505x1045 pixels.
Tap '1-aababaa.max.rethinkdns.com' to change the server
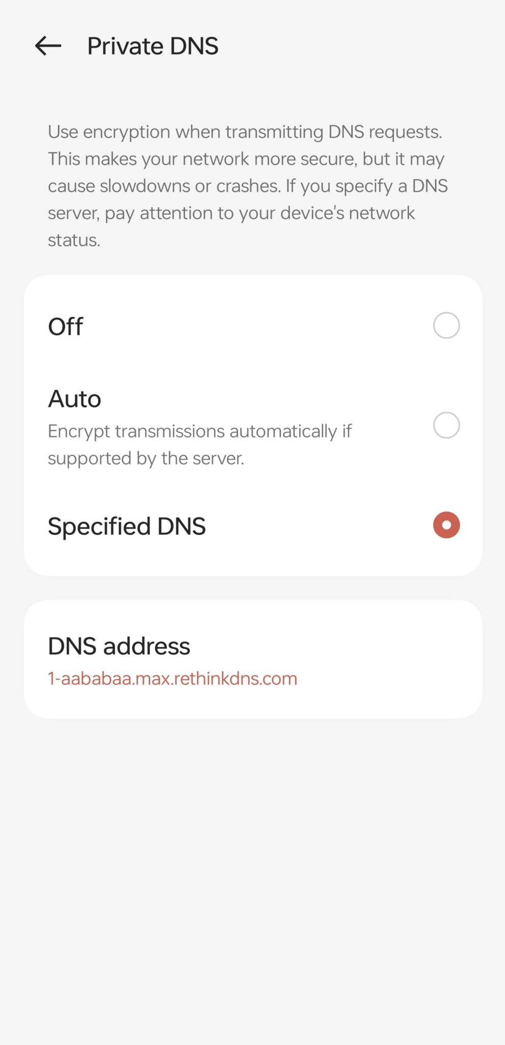coord(172,679)
